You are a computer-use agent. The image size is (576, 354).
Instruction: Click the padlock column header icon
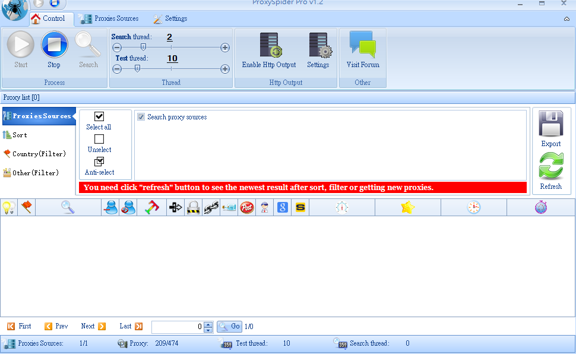click(193, 208)
